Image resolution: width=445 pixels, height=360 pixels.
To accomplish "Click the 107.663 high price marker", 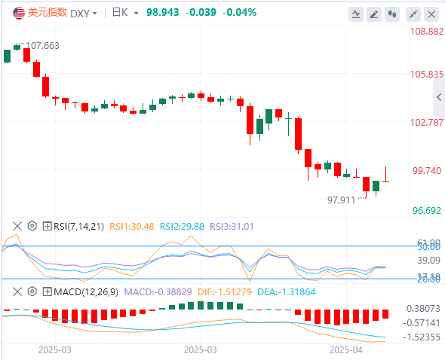I will coord(42,46).
